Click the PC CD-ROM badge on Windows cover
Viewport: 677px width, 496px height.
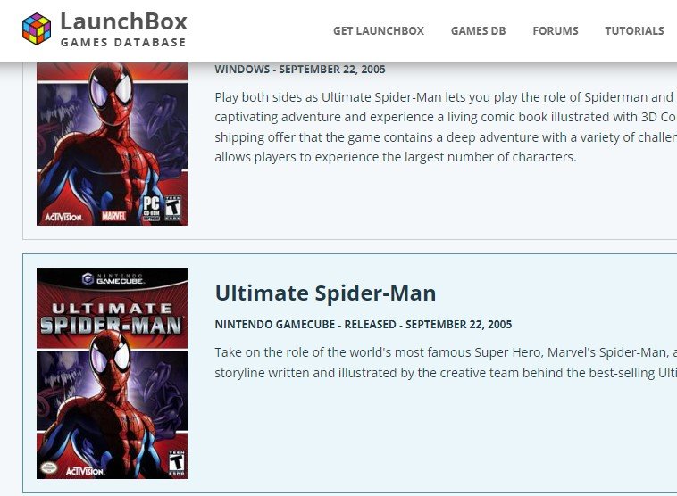click(152, 209)
